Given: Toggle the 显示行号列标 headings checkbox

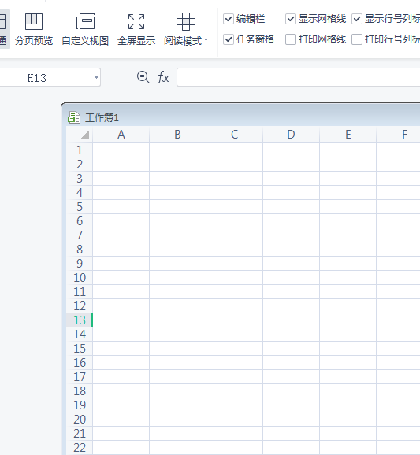Looking at the screenshot, I should point(357,19).
